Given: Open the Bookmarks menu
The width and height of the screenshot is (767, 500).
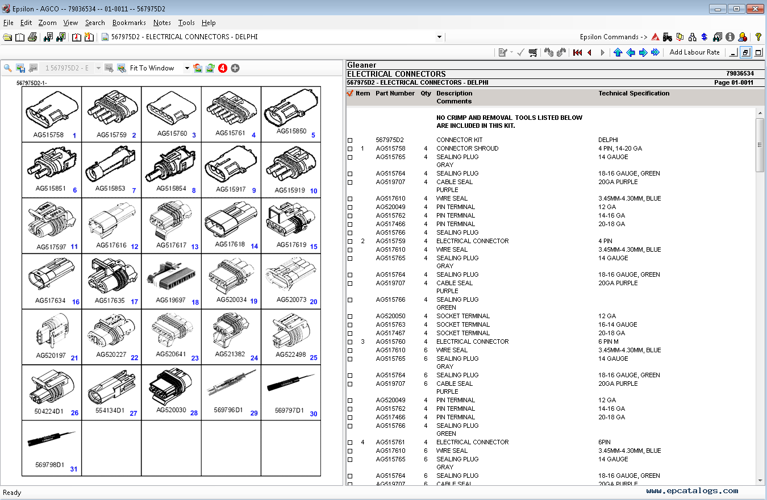Looking at the screenshot, I should 129,23.
